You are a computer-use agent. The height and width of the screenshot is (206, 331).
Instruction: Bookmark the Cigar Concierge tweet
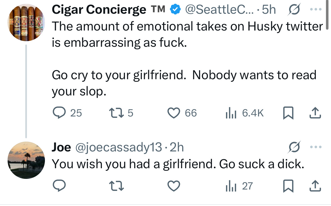pyautogui.click(x=288, y=113)
